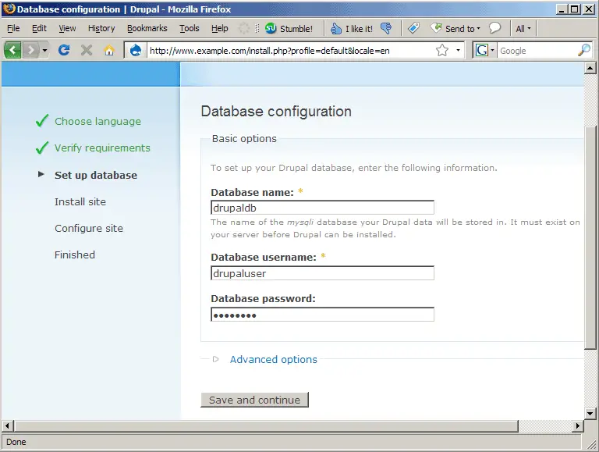Expand the Advanced options triangle

215,359
